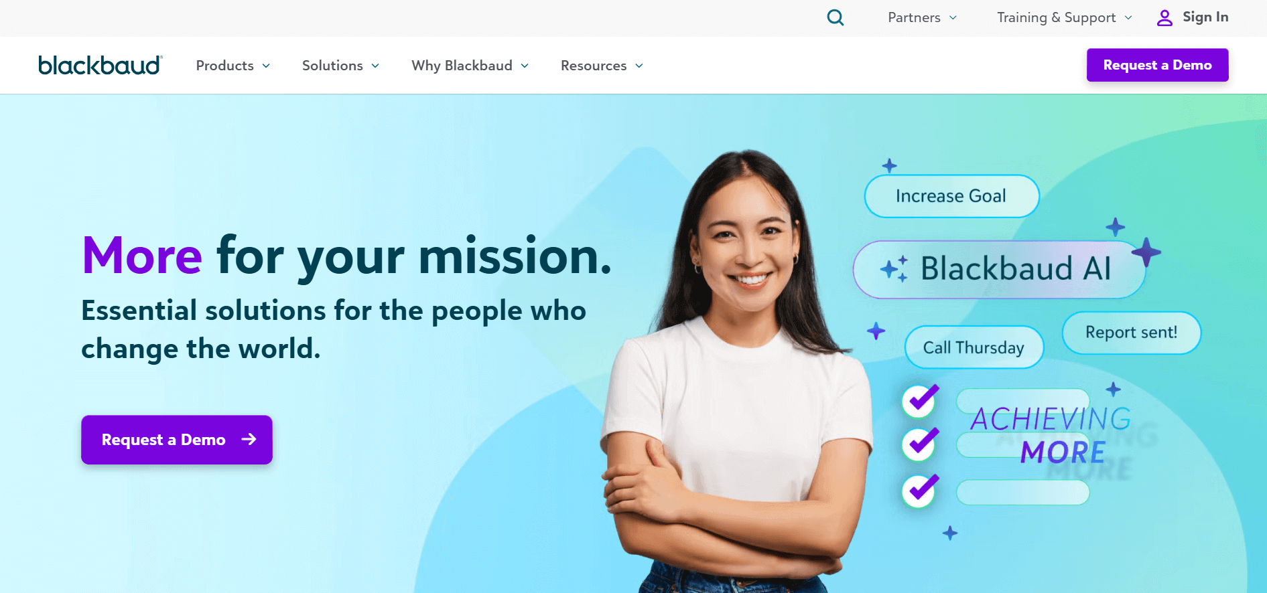Expand the Products chevron
Viewport: 1267px width, 593px height.
coord(266,66)
